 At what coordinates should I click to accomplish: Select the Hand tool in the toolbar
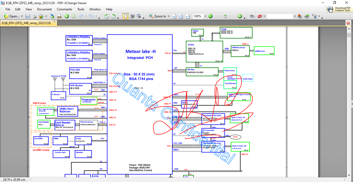coord(125,16)
